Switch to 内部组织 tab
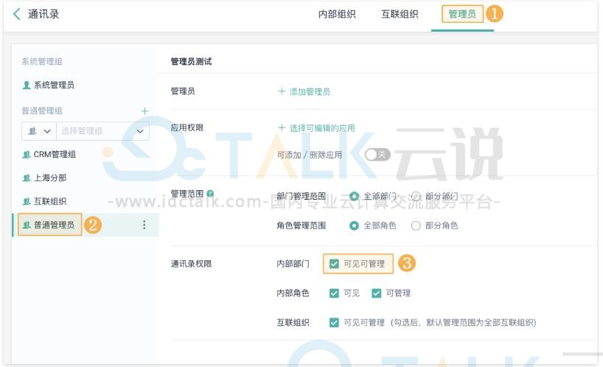Viewport: 603px width, 367px height. pos(337,14)
